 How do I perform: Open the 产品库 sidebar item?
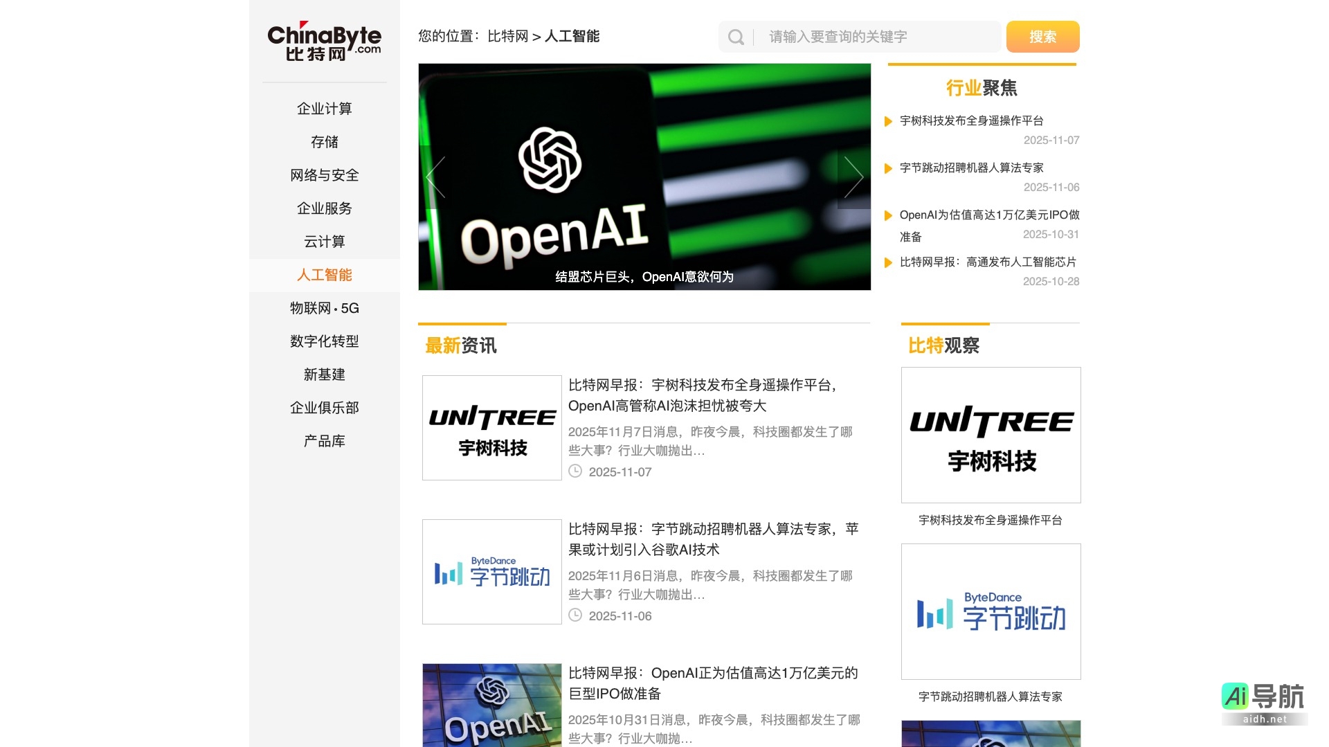(324, 441)
